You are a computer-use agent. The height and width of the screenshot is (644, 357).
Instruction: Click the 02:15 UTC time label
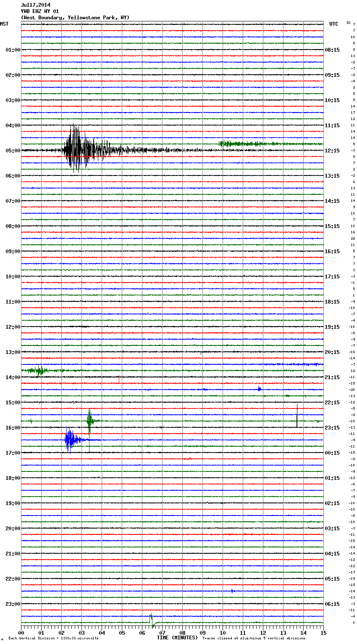[332, 503]
